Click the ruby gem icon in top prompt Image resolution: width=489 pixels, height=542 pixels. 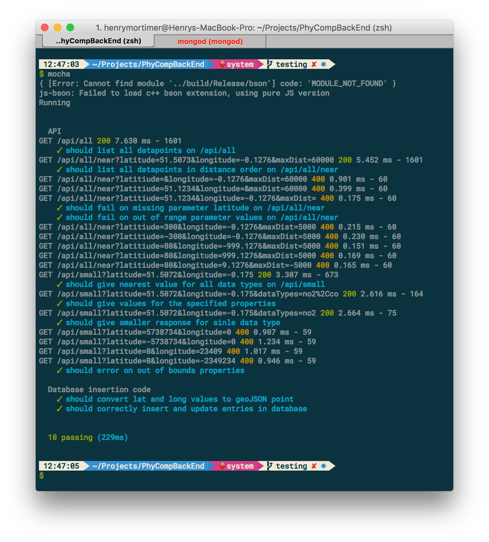click(222, 64)
